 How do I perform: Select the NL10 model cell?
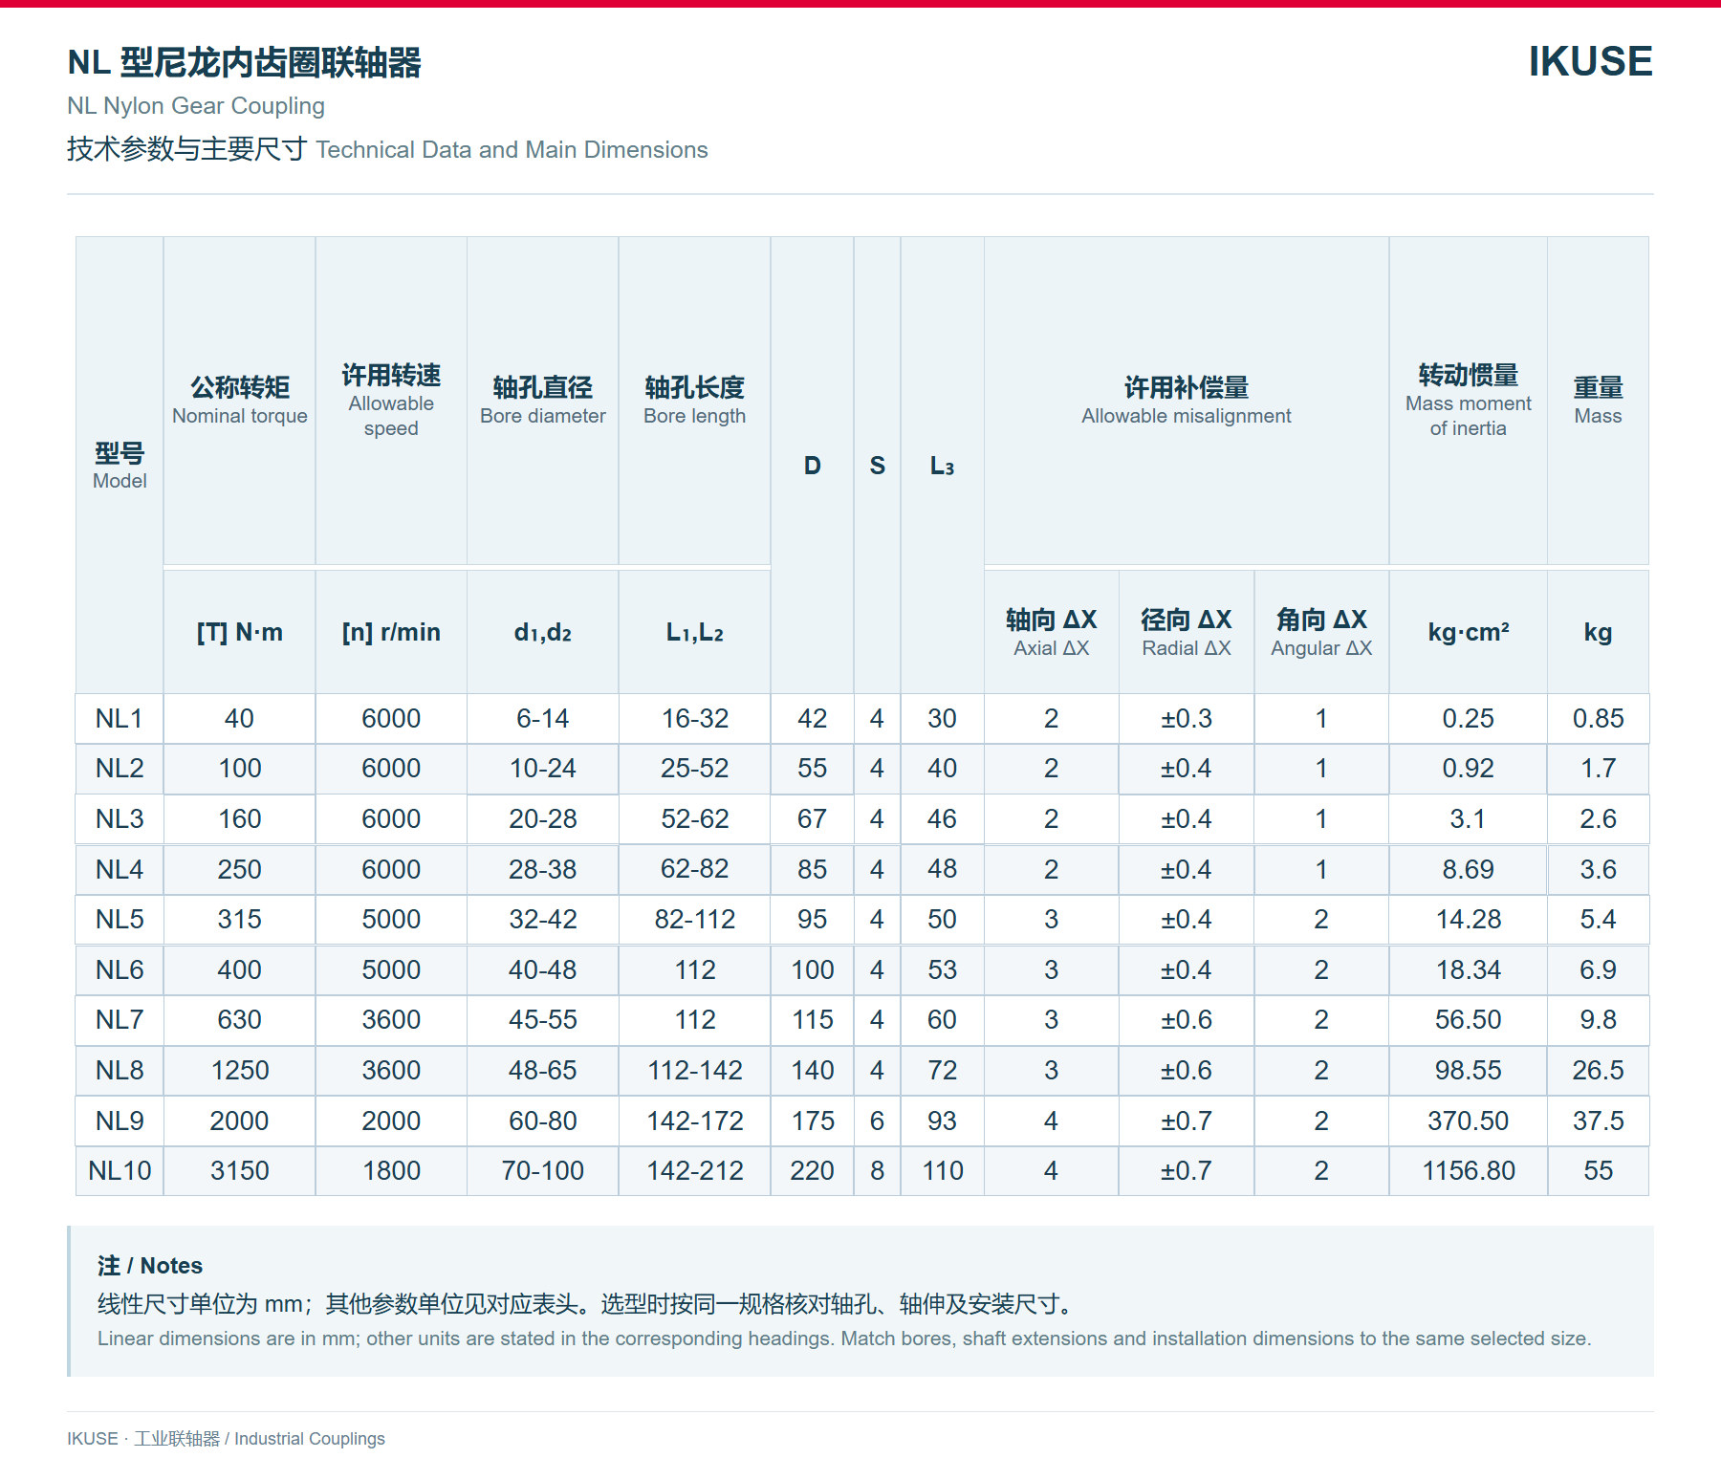tap(120, 1170)
